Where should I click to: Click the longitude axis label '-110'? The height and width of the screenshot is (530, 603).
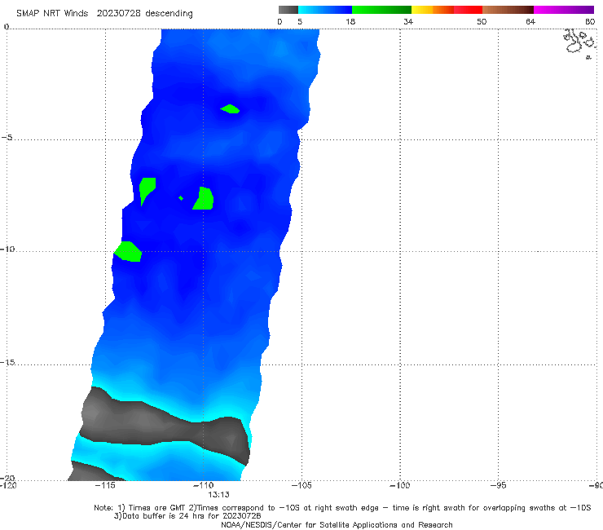[203, 485]
